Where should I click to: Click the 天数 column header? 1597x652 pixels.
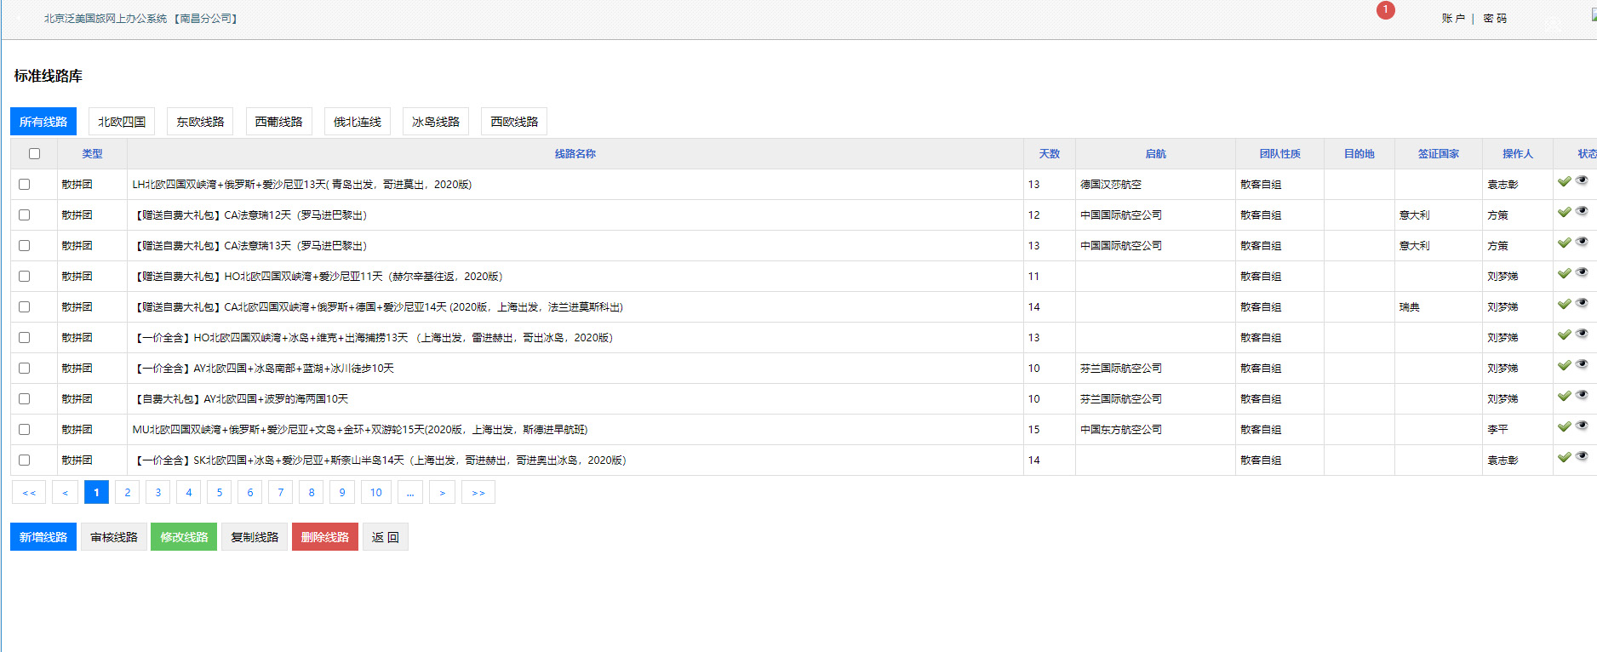click(1050, 154)
